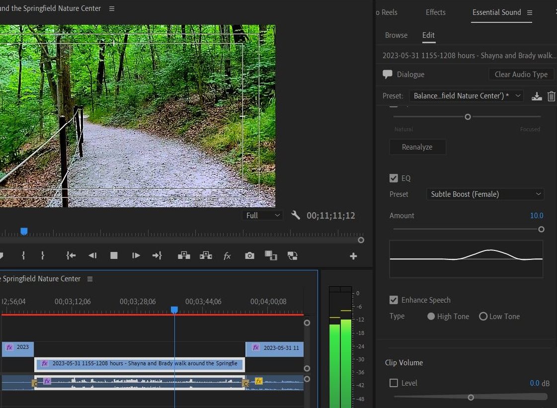The height and width of the screenshot is (408, 557).
Task: Save the current sound preset
Action: [x=537, y=96]
